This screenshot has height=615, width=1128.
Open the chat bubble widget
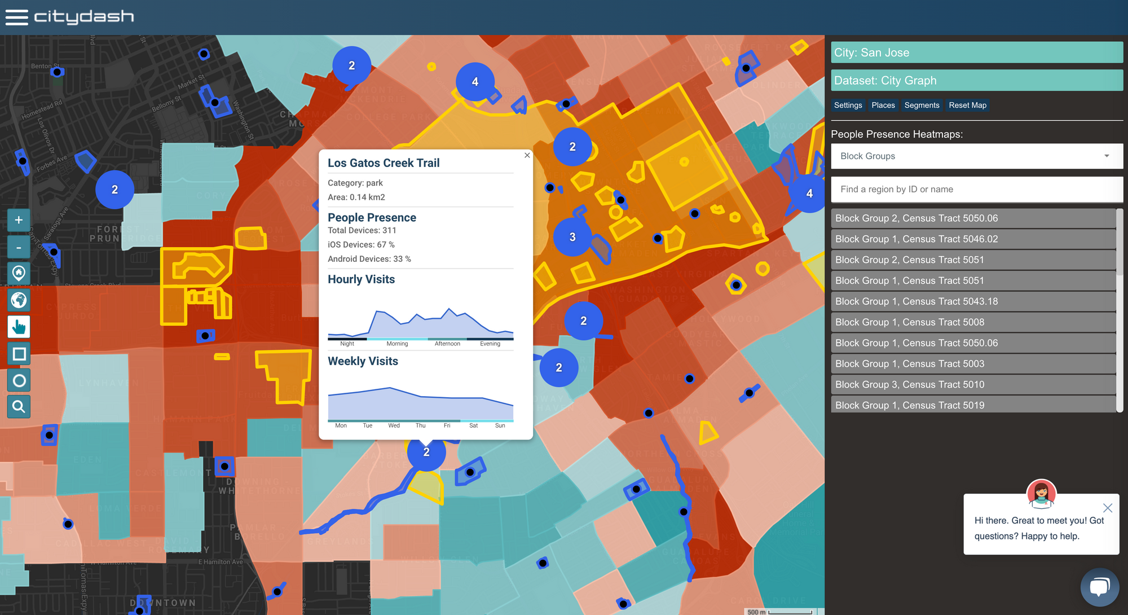1099,587
